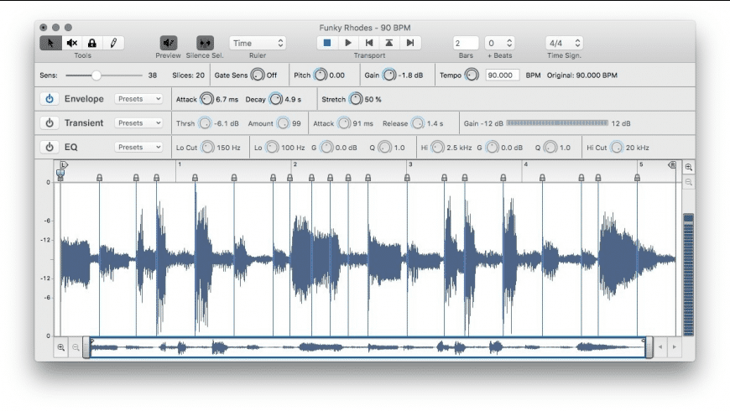
Task: Click the Tempo BPM input field
Action: coord(502,75)
